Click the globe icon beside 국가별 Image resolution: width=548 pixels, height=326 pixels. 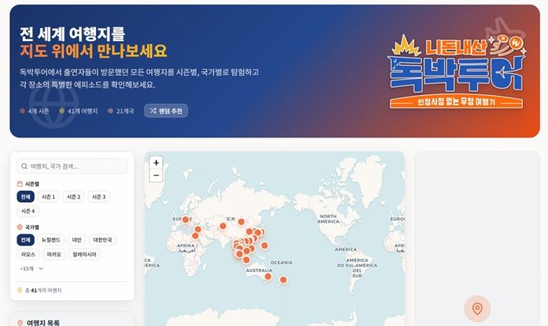[20, 227]
